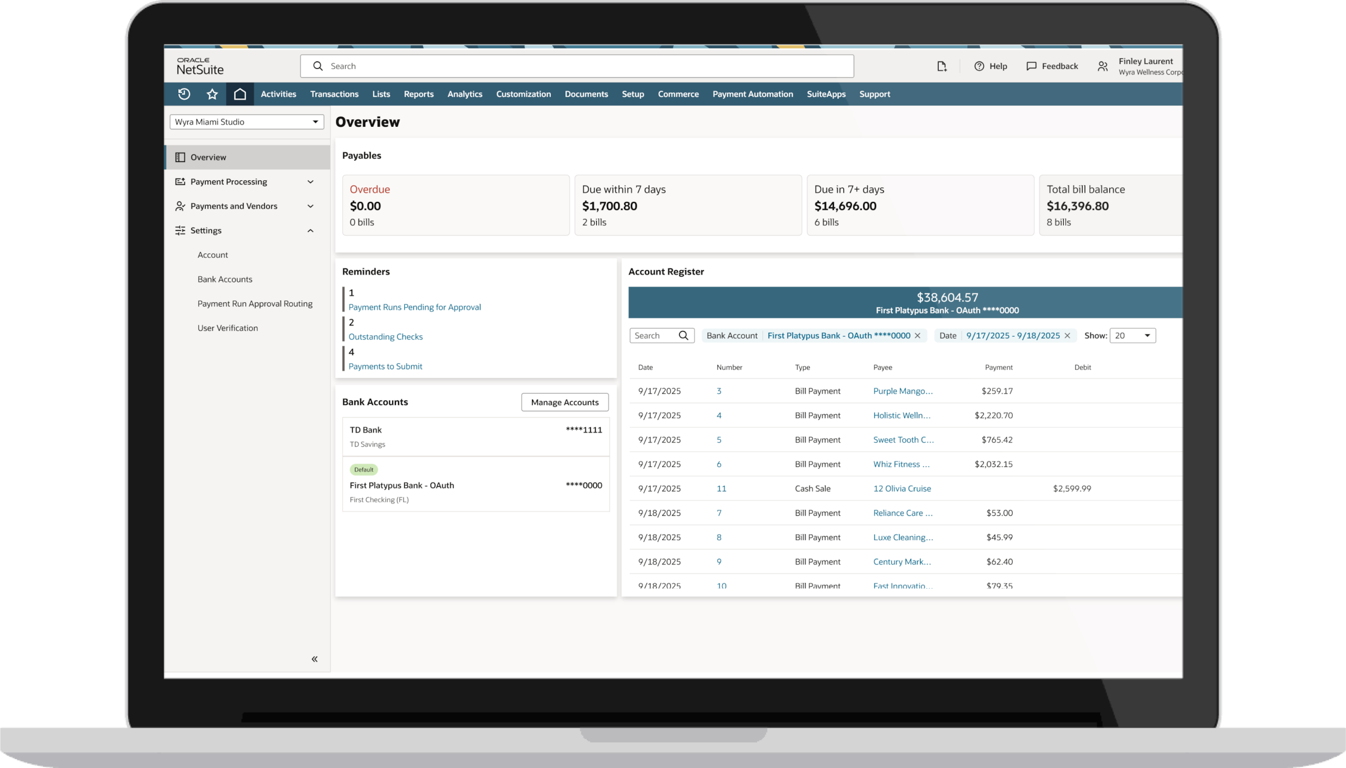Collapse the Settings section
1346x768 pixels.
[x=311, y=231]
